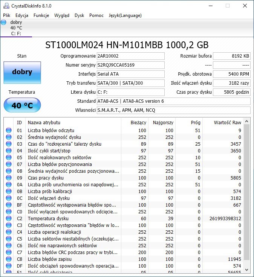254x277 pixels.
Task: Click status orb for attribute C8 błędów zapisu
Action: 9,259
